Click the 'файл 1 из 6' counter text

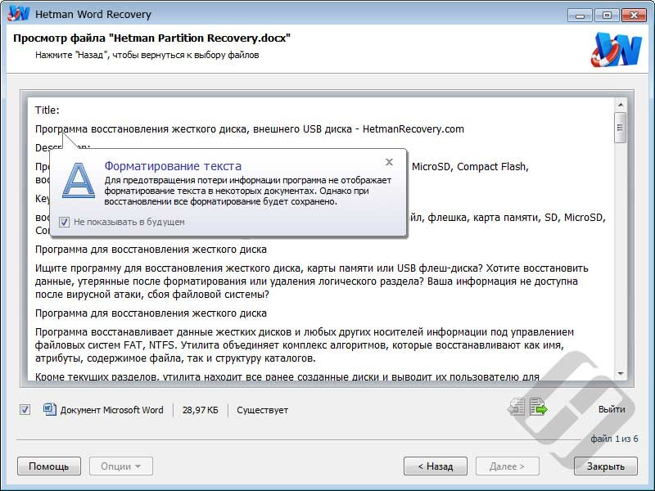[x=614, y=439]
